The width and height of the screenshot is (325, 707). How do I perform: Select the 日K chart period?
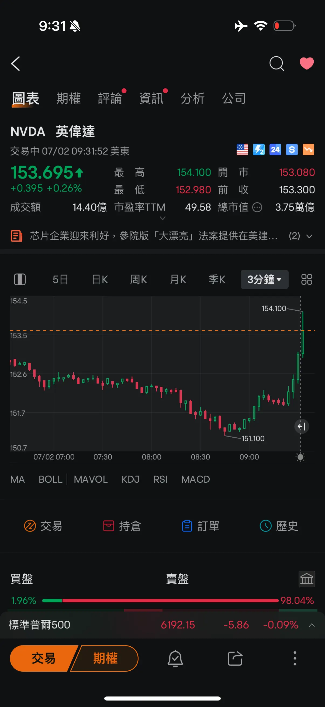click(100, 279)
